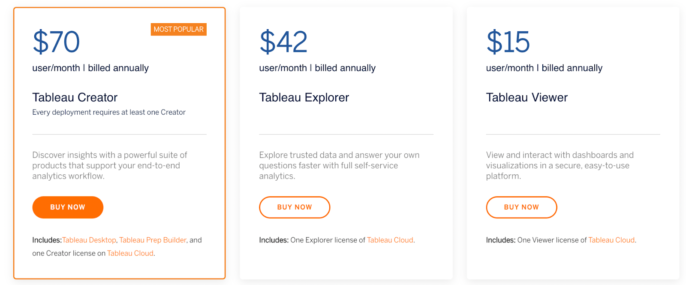This screenshot has height=285, width=686.
Task: Click the $15 price amount
Action: click(x=508, y=42)
